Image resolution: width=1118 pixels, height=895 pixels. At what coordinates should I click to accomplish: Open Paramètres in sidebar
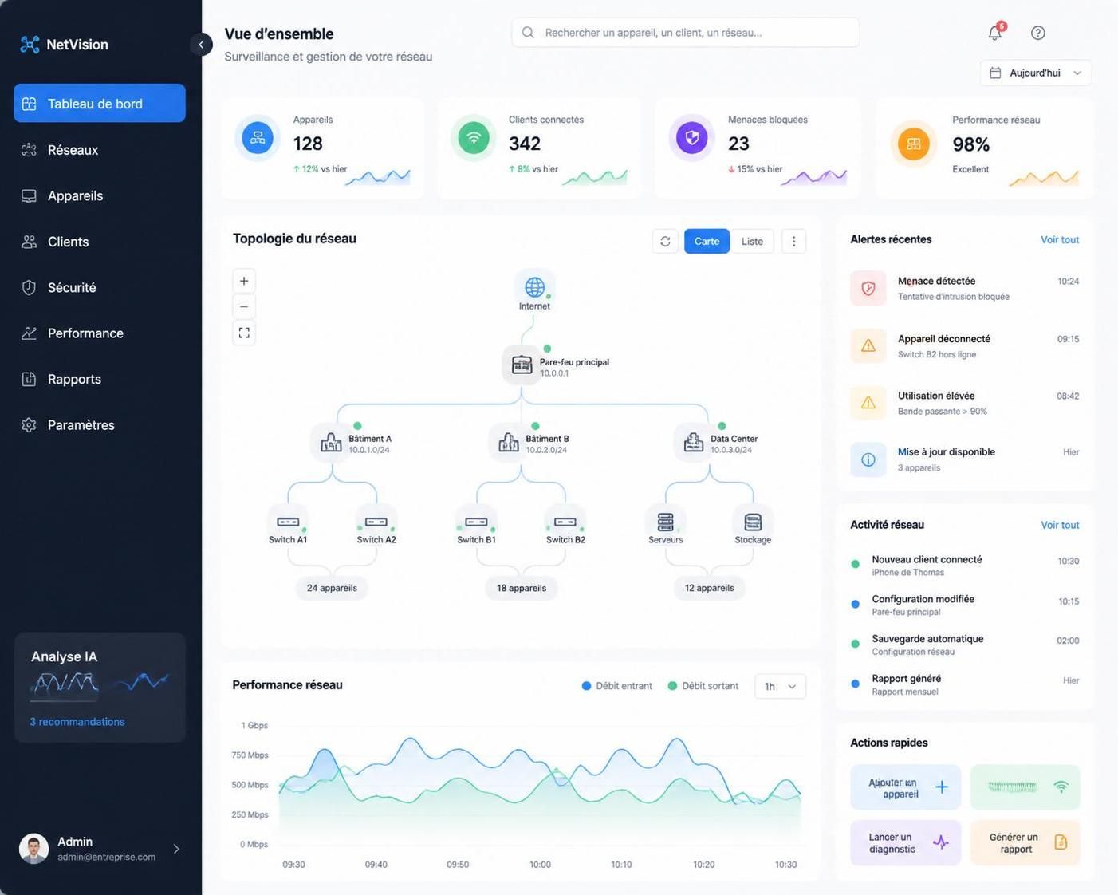pyautogui.click(x=100, y=425)
